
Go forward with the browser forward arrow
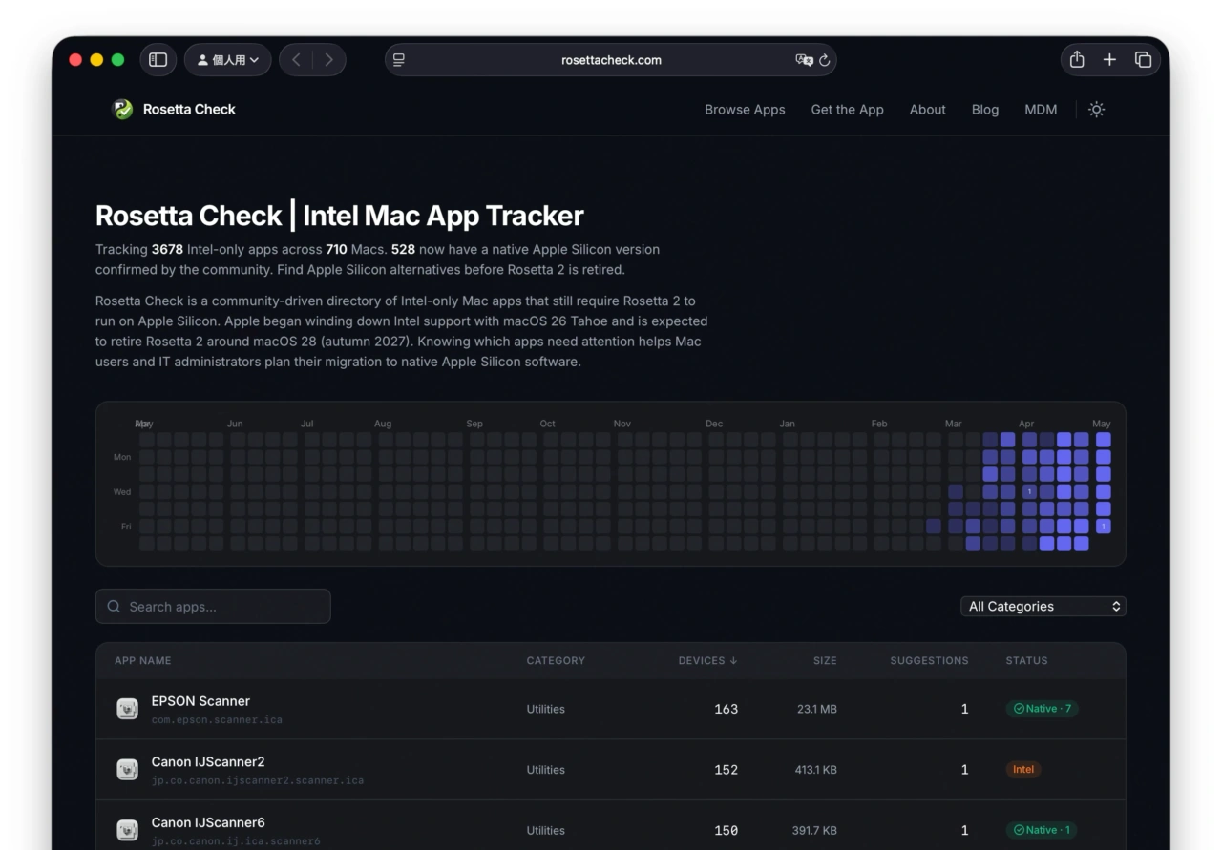coord(329,60)
